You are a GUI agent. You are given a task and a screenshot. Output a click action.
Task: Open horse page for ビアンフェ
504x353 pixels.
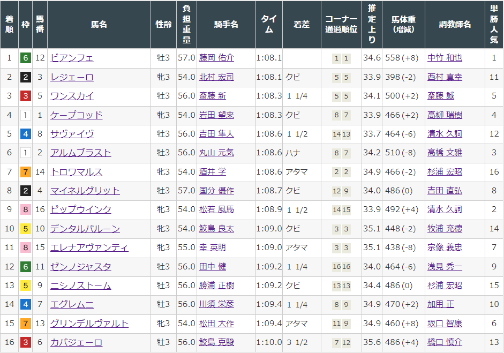(x=72, y=58)
